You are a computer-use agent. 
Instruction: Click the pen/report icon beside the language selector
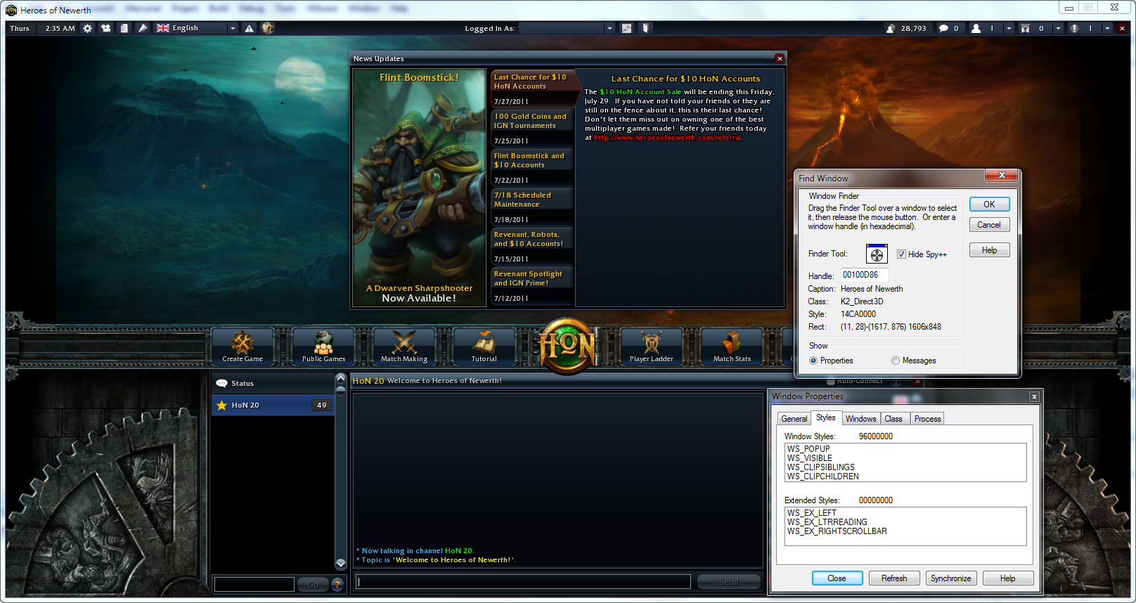point(143,28)
